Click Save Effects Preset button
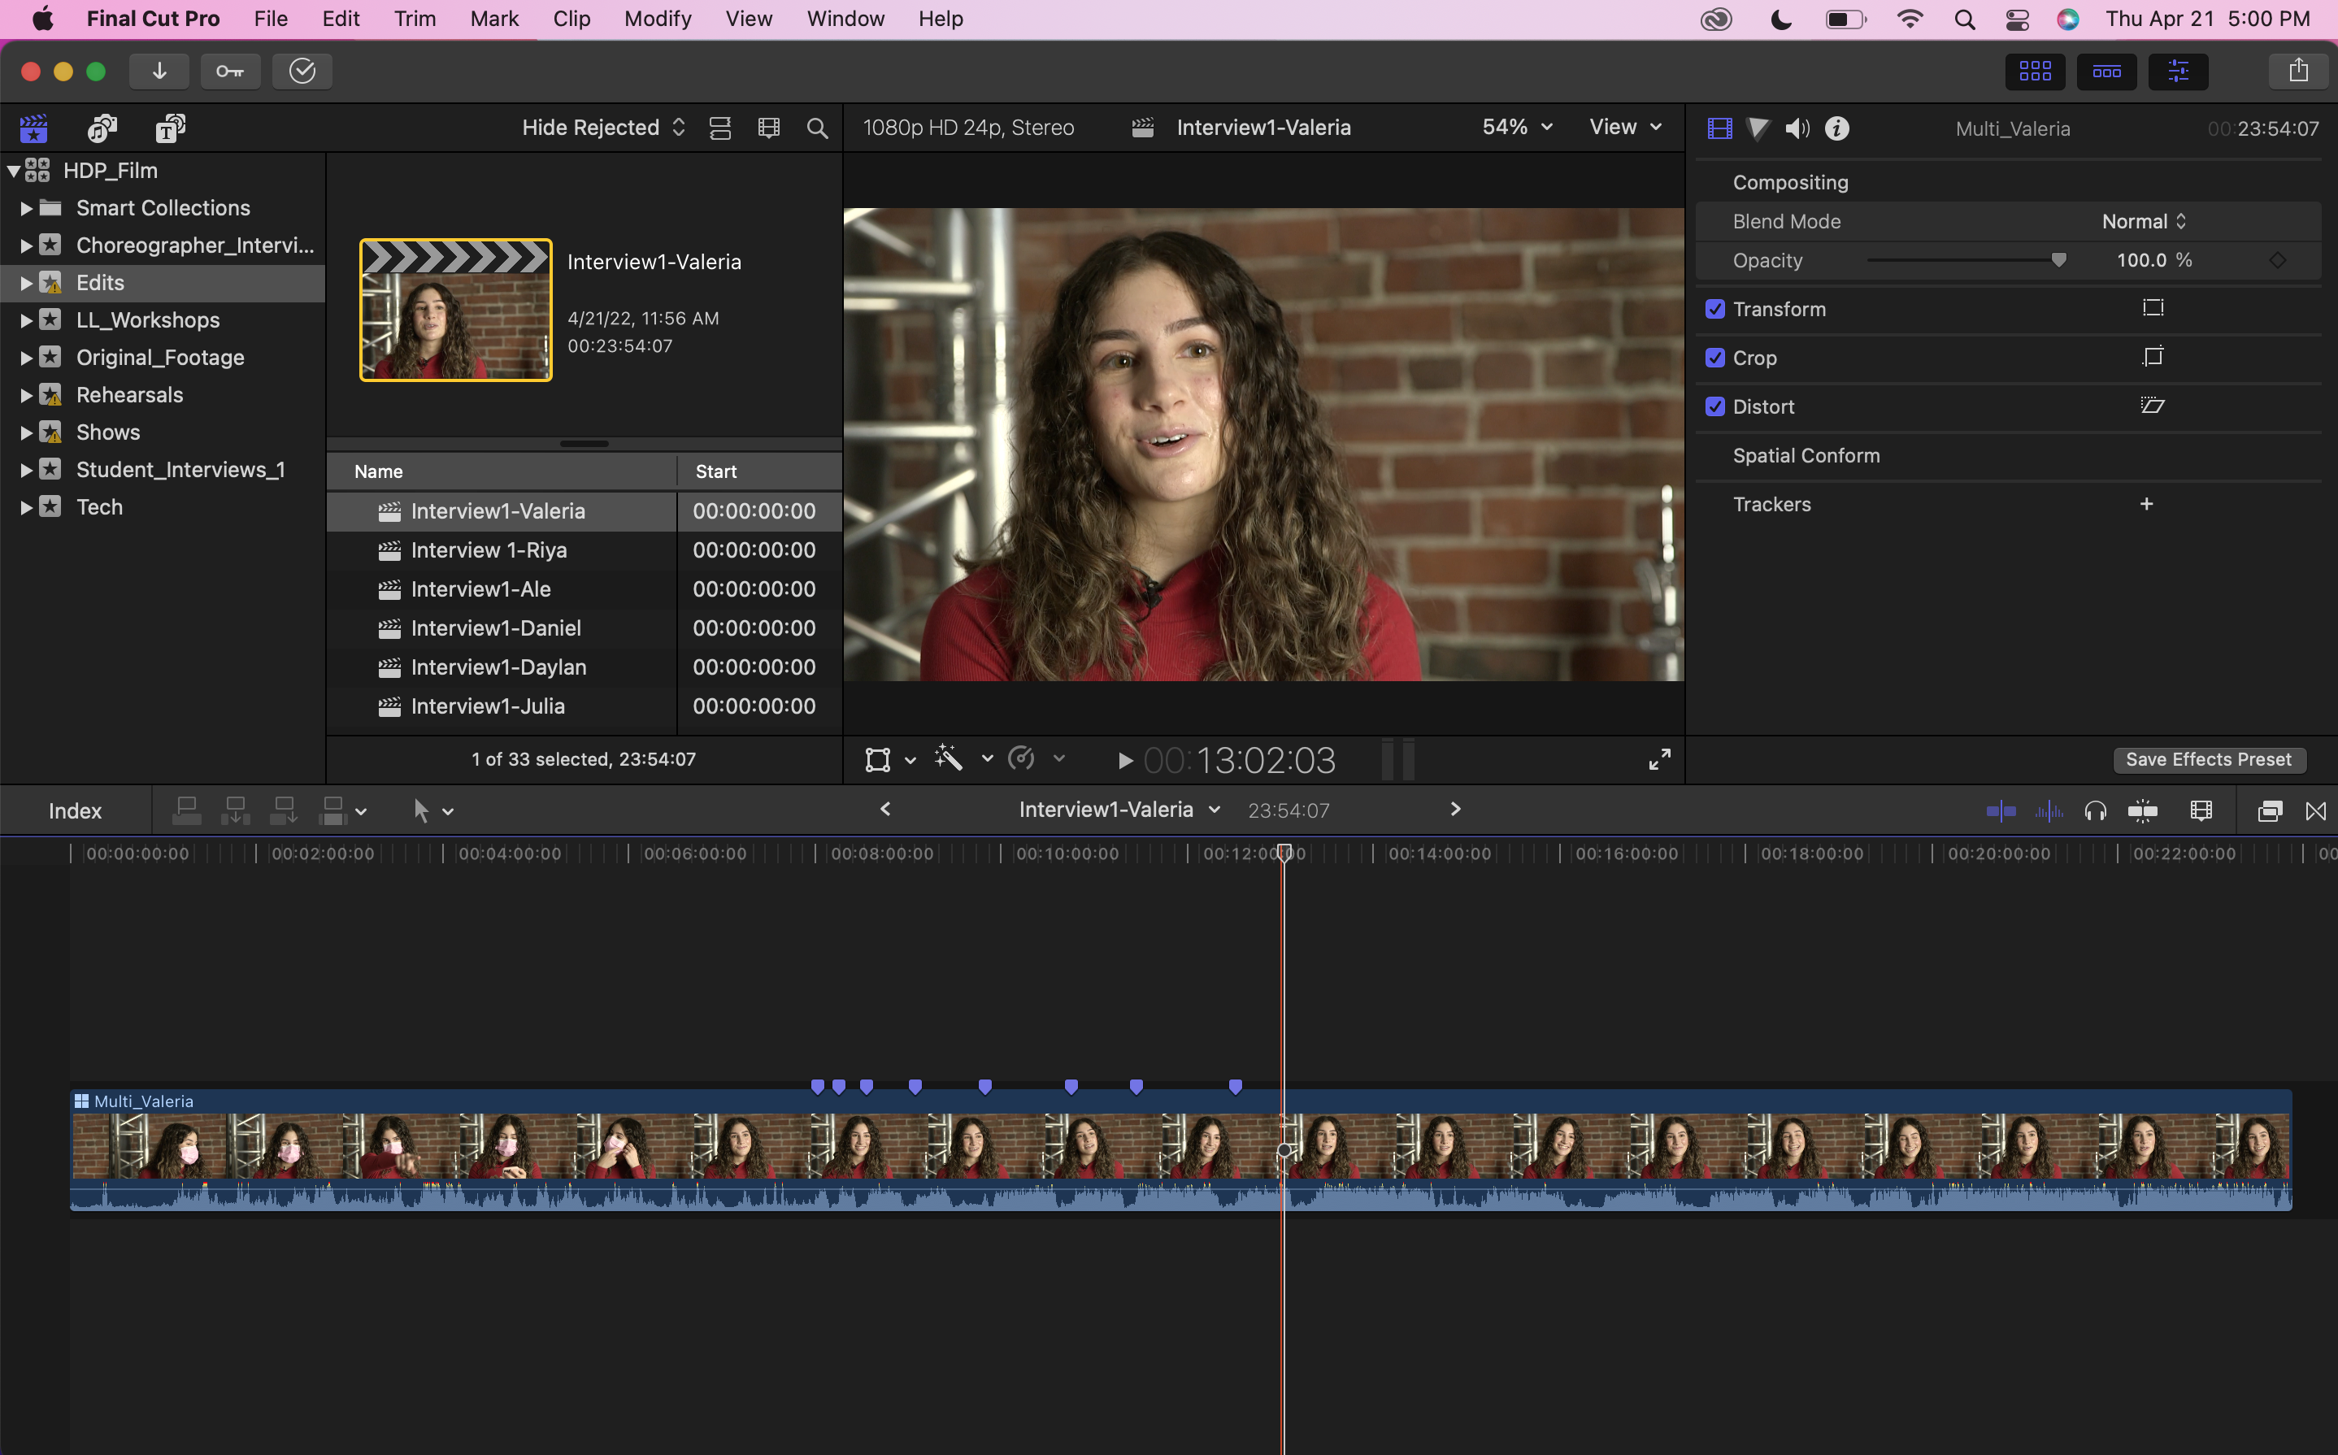The height and width of the screenshot is (1455, 2338). [2207, 759]
